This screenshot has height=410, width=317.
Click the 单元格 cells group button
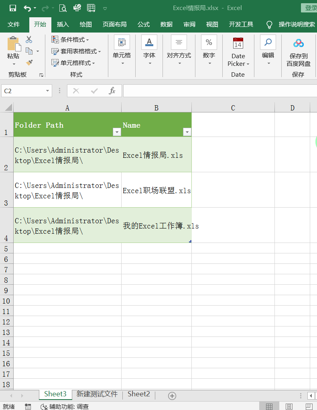(122, 50)
